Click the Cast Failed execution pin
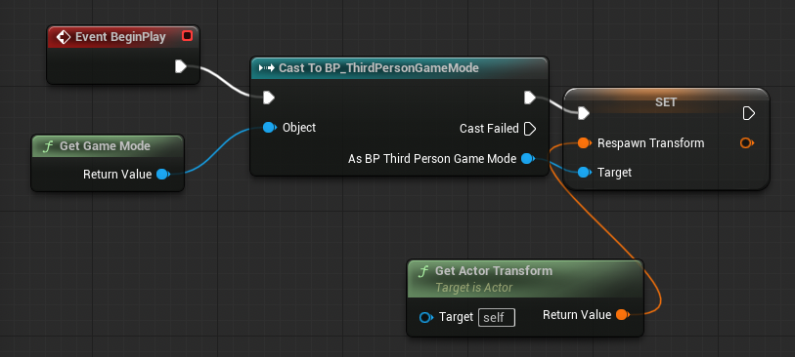Screen dimensions: 795x357 [x=529, y=129]
